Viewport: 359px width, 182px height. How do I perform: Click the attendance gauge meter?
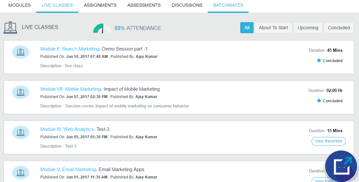click(102, 28)
